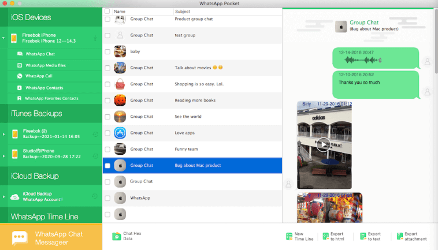Click the Export to text icon
Image resolution: width=438 pixels, height=250 pixels.
point(363,236)
